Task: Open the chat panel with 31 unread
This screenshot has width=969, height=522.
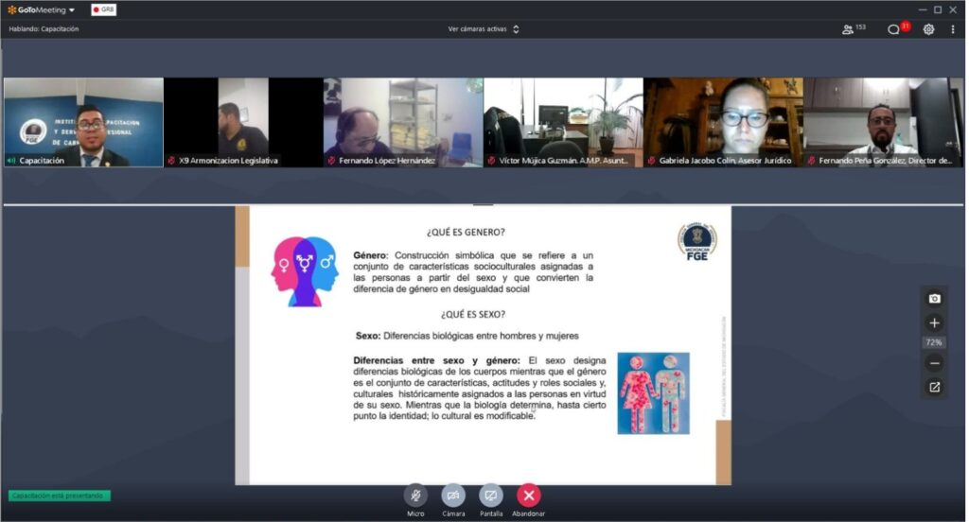Action: click(x=894, y=29)
